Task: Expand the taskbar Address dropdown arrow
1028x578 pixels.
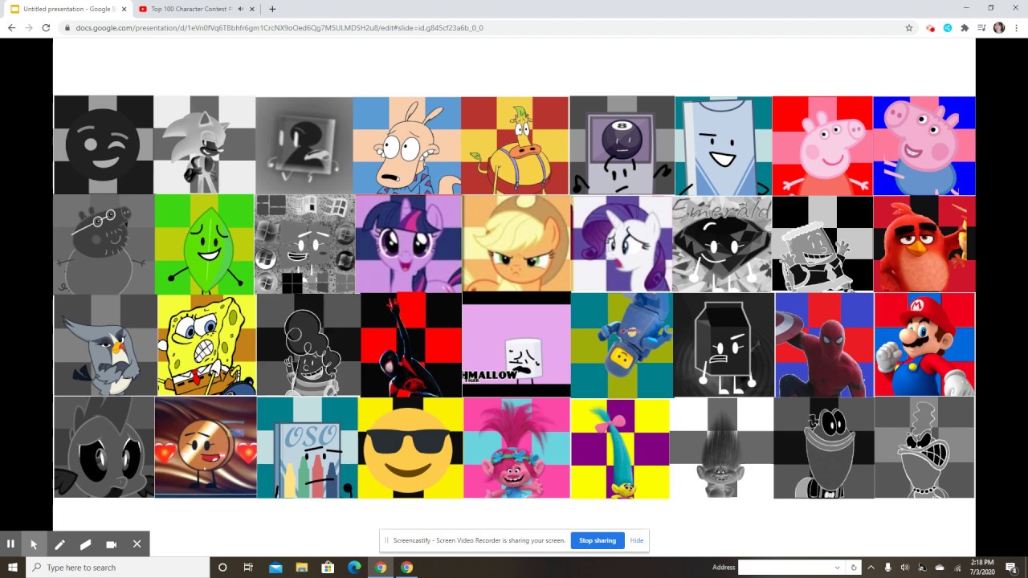Action: (838, 568)
